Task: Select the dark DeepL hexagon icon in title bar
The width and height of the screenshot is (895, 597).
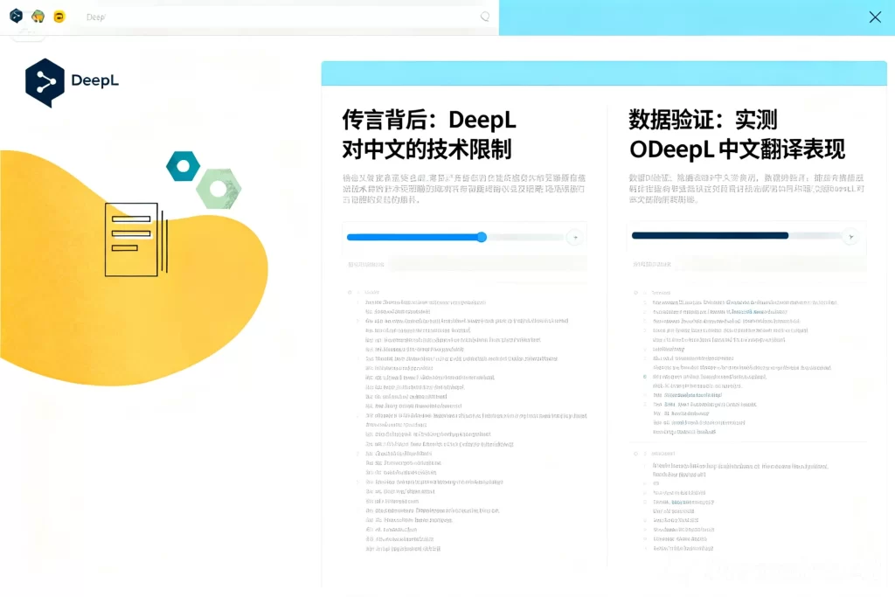Action: (x=16, y=15)
